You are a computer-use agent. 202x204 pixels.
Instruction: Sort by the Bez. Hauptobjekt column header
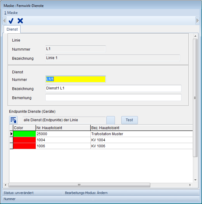tap(142, 128)
